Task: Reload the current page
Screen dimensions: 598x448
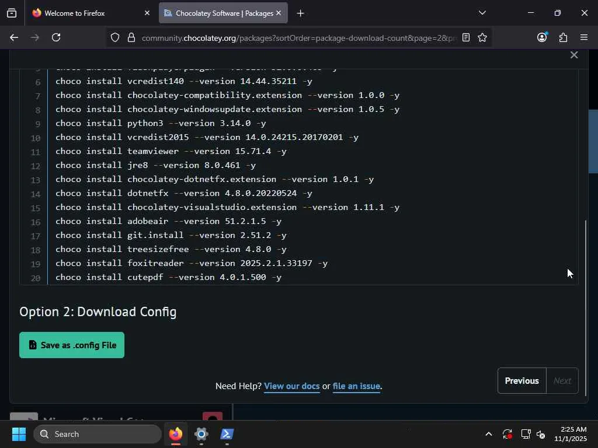Action: coord(56,37)
